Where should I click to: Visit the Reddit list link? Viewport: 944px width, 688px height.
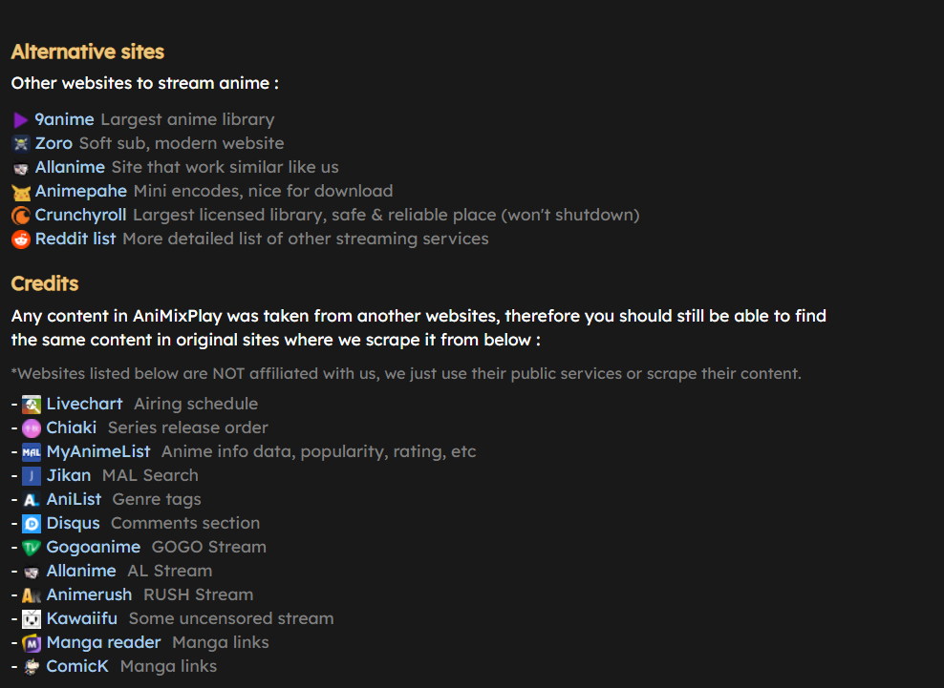(75, 239)
